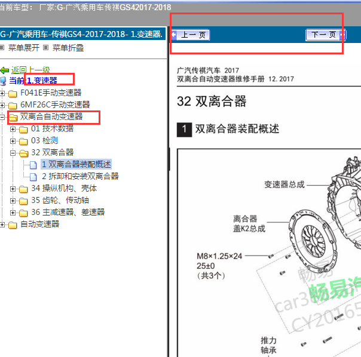Click the 菜单折叠 collapse-menu link
This screenshot has height=357, width=361.
[x=68, y=48]
